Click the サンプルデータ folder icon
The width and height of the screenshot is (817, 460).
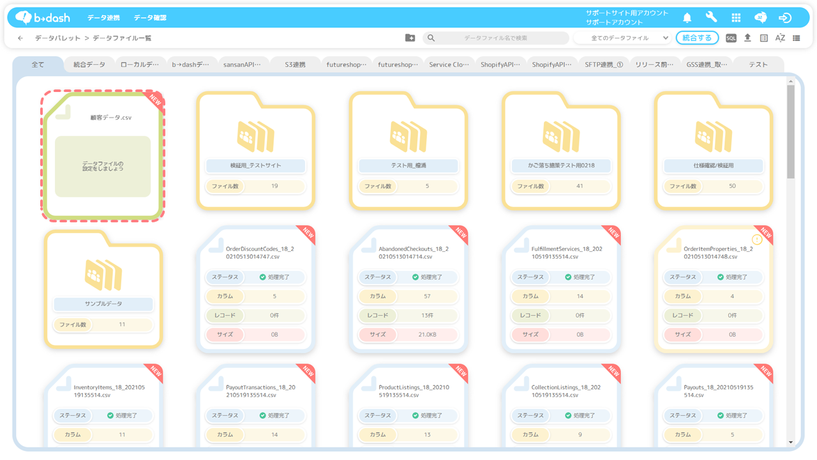click(x=103, y=275)
